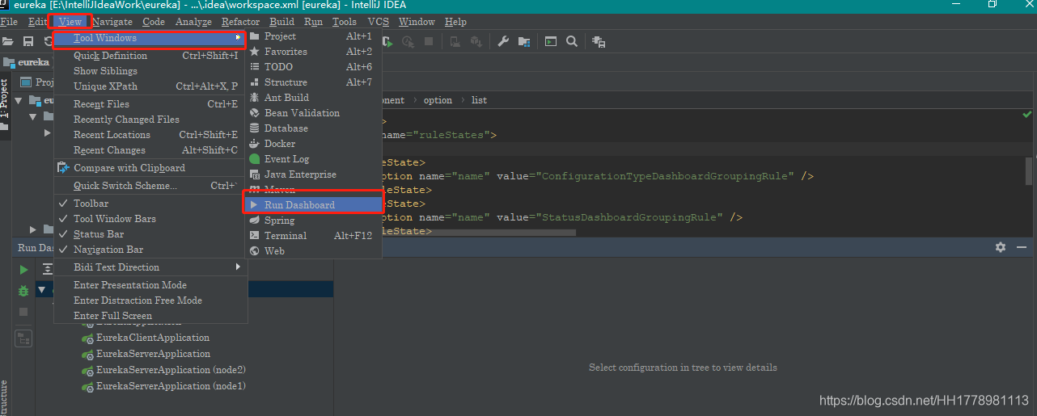Viewport: 1037px width, 416px height.
Task: Click the tree grouping icon in Run Dashboard sidebar
Action: (23, 338)
